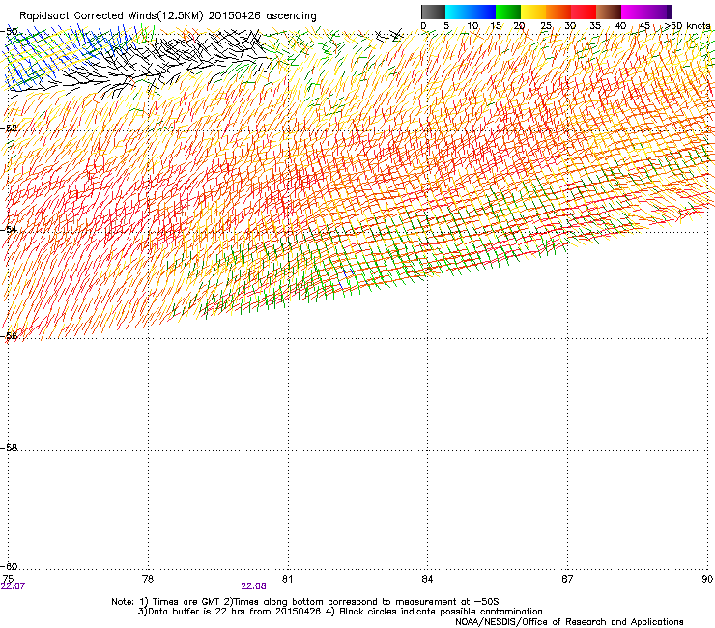Click the plot title "Rapidscat Corrected Winds(12.5KM)"
Viewport: 715px width, 628px height.
[x=111, y=15]
